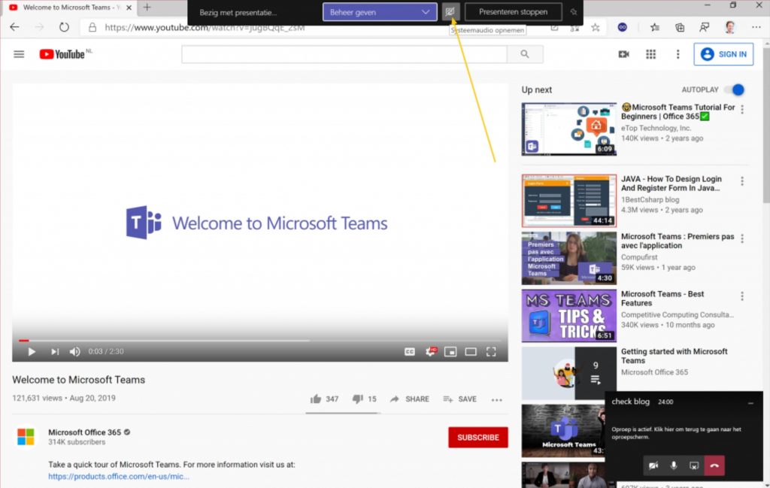Click SHARE under the video

click(410, 399)
